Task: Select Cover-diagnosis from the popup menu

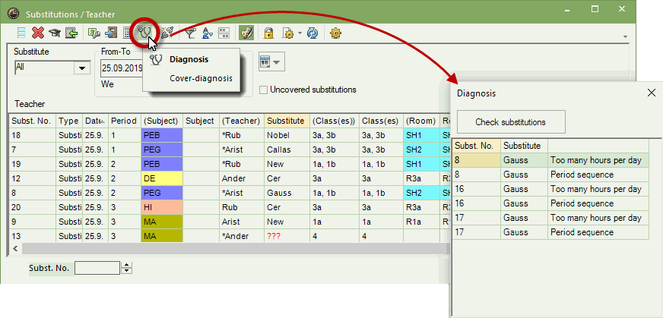Action: tap(200, 78)
